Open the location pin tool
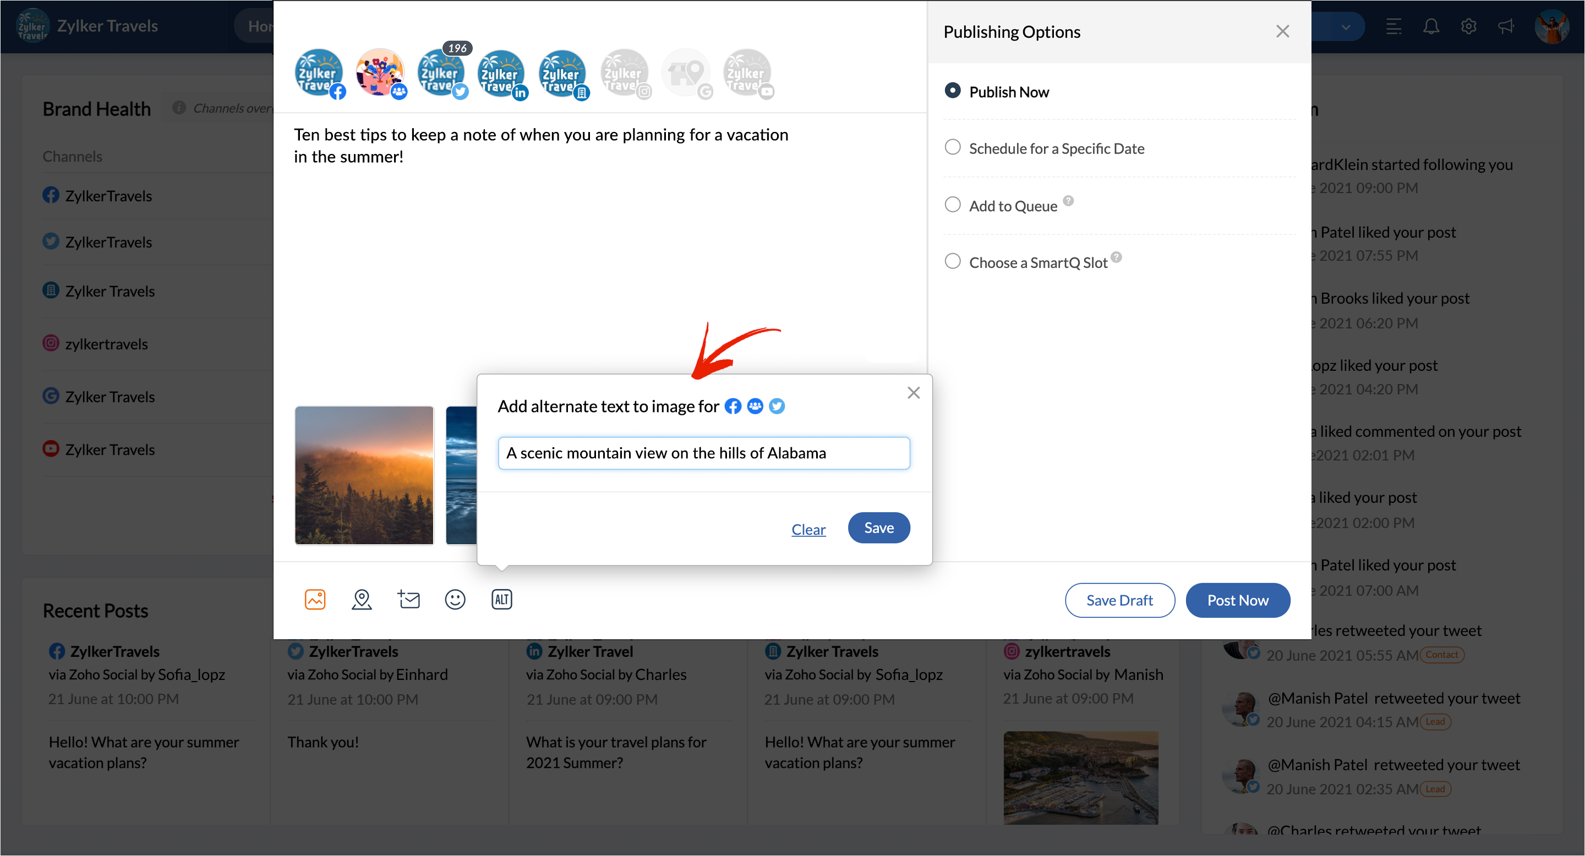This screenshot has width=1585, height=856. pyautogui.click(x=362, y=599)
